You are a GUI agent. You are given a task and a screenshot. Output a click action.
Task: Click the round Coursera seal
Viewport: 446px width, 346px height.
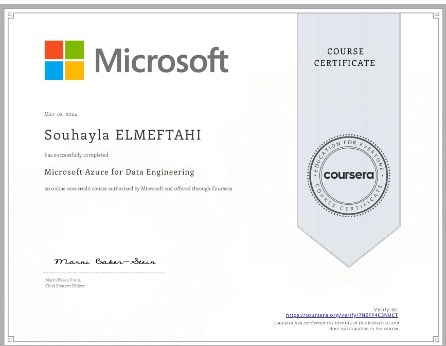(349, 176)
